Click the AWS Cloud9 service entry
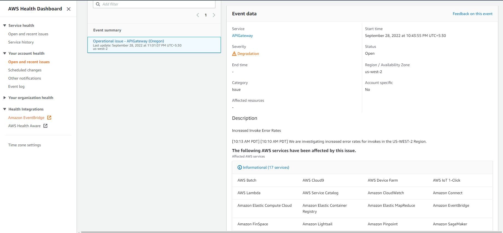The height and width of the screenshot is (233, 503). (x=313, y=180)
